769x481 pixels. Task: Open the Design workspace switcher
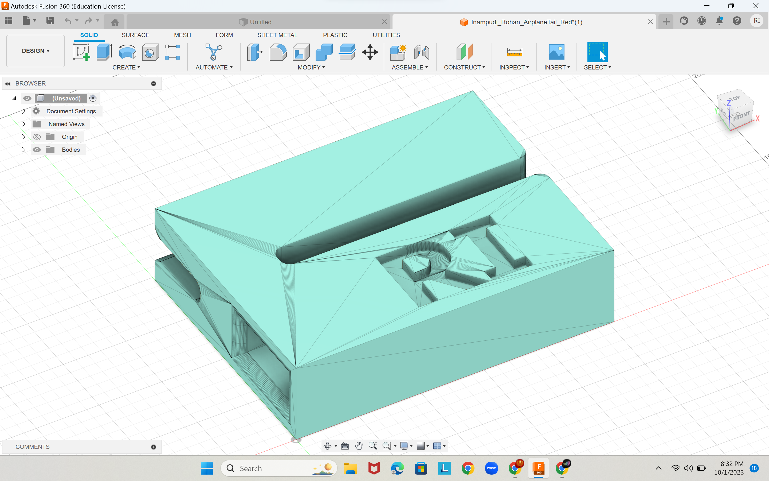coord(35,51)
